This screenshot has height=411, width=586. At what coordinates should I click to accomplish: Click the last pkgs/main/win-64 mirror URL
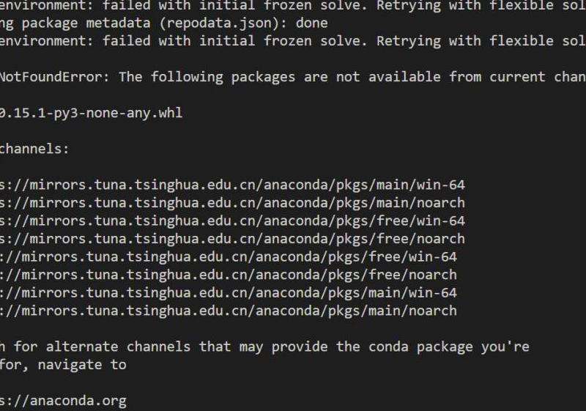(229, 292)
